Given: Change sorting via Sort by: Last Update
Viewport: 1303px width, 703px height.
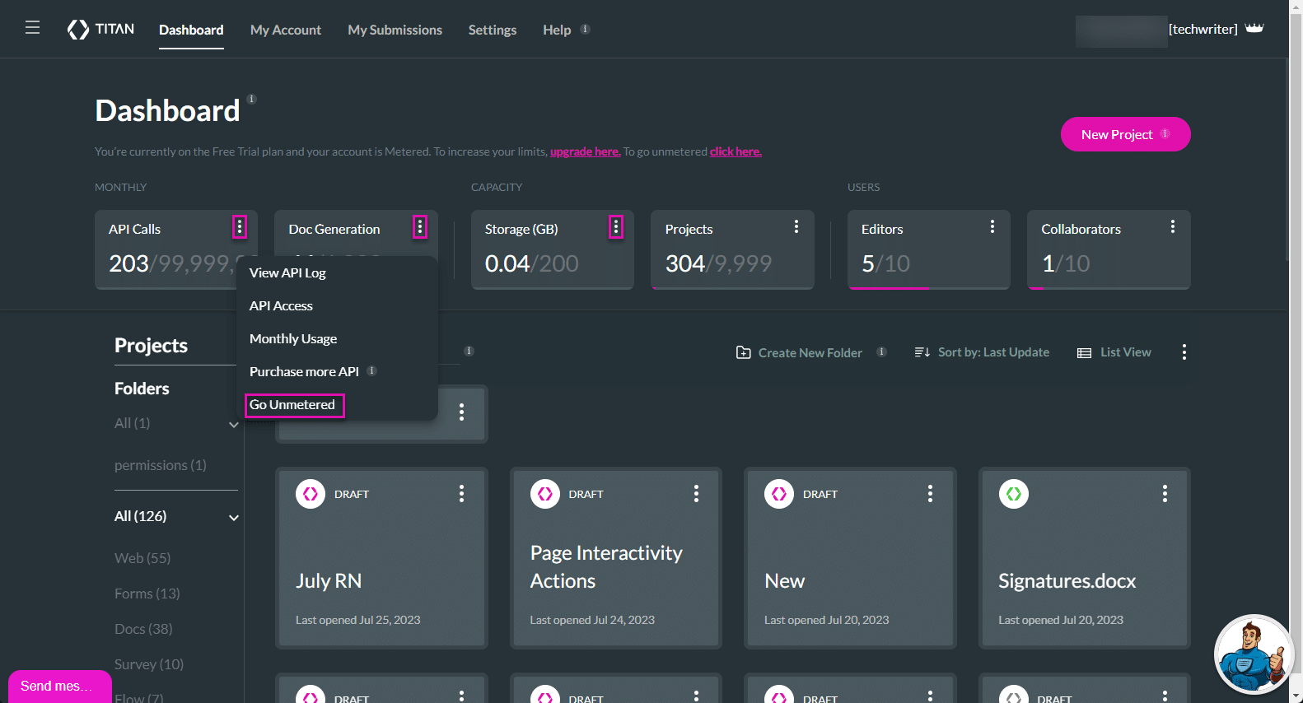Looking at the screenshot, I should [x=982, y=352].
